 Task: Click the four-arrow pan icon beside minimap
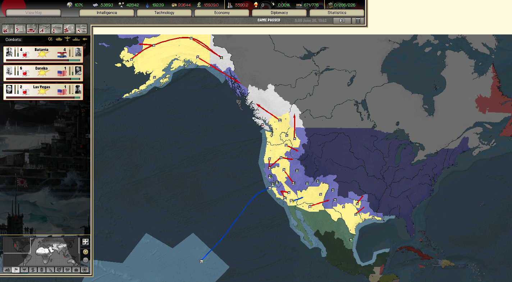(x=85, y=242)
